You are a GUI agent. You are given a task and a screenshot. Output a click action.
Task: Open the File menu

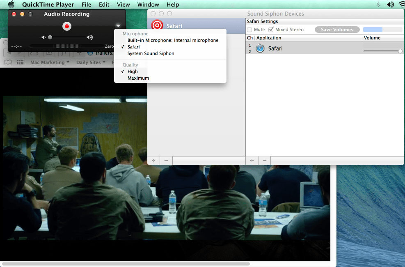[86, 5]
